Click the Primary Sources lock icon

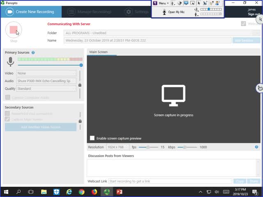click(x=80, y=85)
